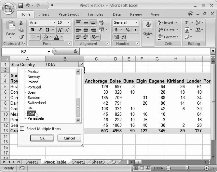Check the Select Multiple Items checkbox
The height and width of the screenshot is (172, 217).
22,129
